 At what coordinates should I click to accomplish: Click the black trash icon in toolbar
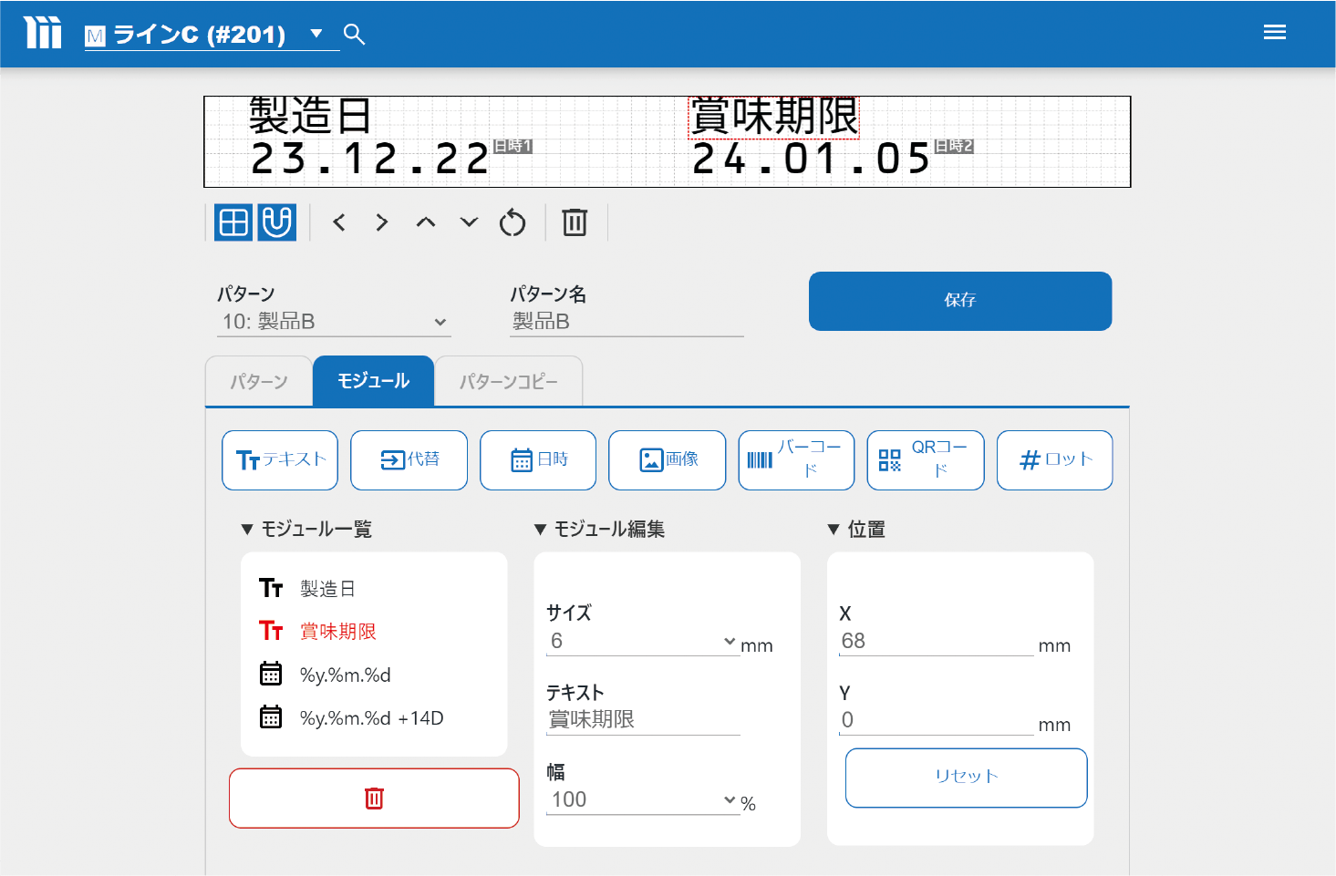575,222
